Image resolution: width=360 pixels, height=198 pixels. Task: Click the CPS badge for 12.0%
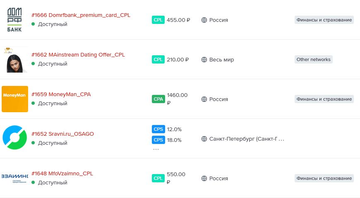tap(158, 129)
